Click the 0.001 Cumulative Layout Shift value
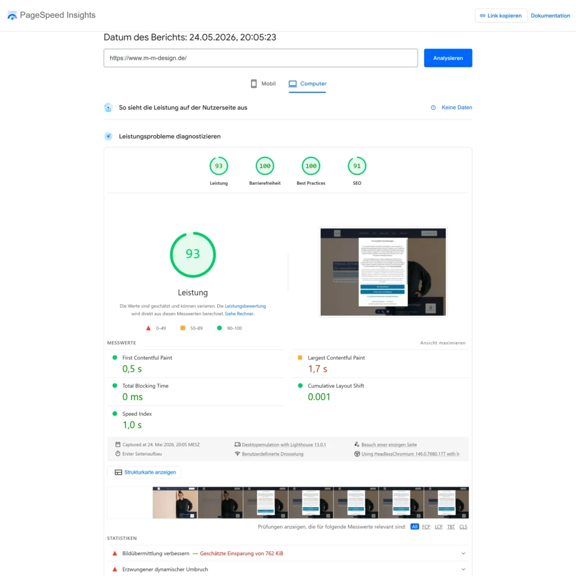The height and width of the screenshot is (576, 576). (x=319, y=397)
